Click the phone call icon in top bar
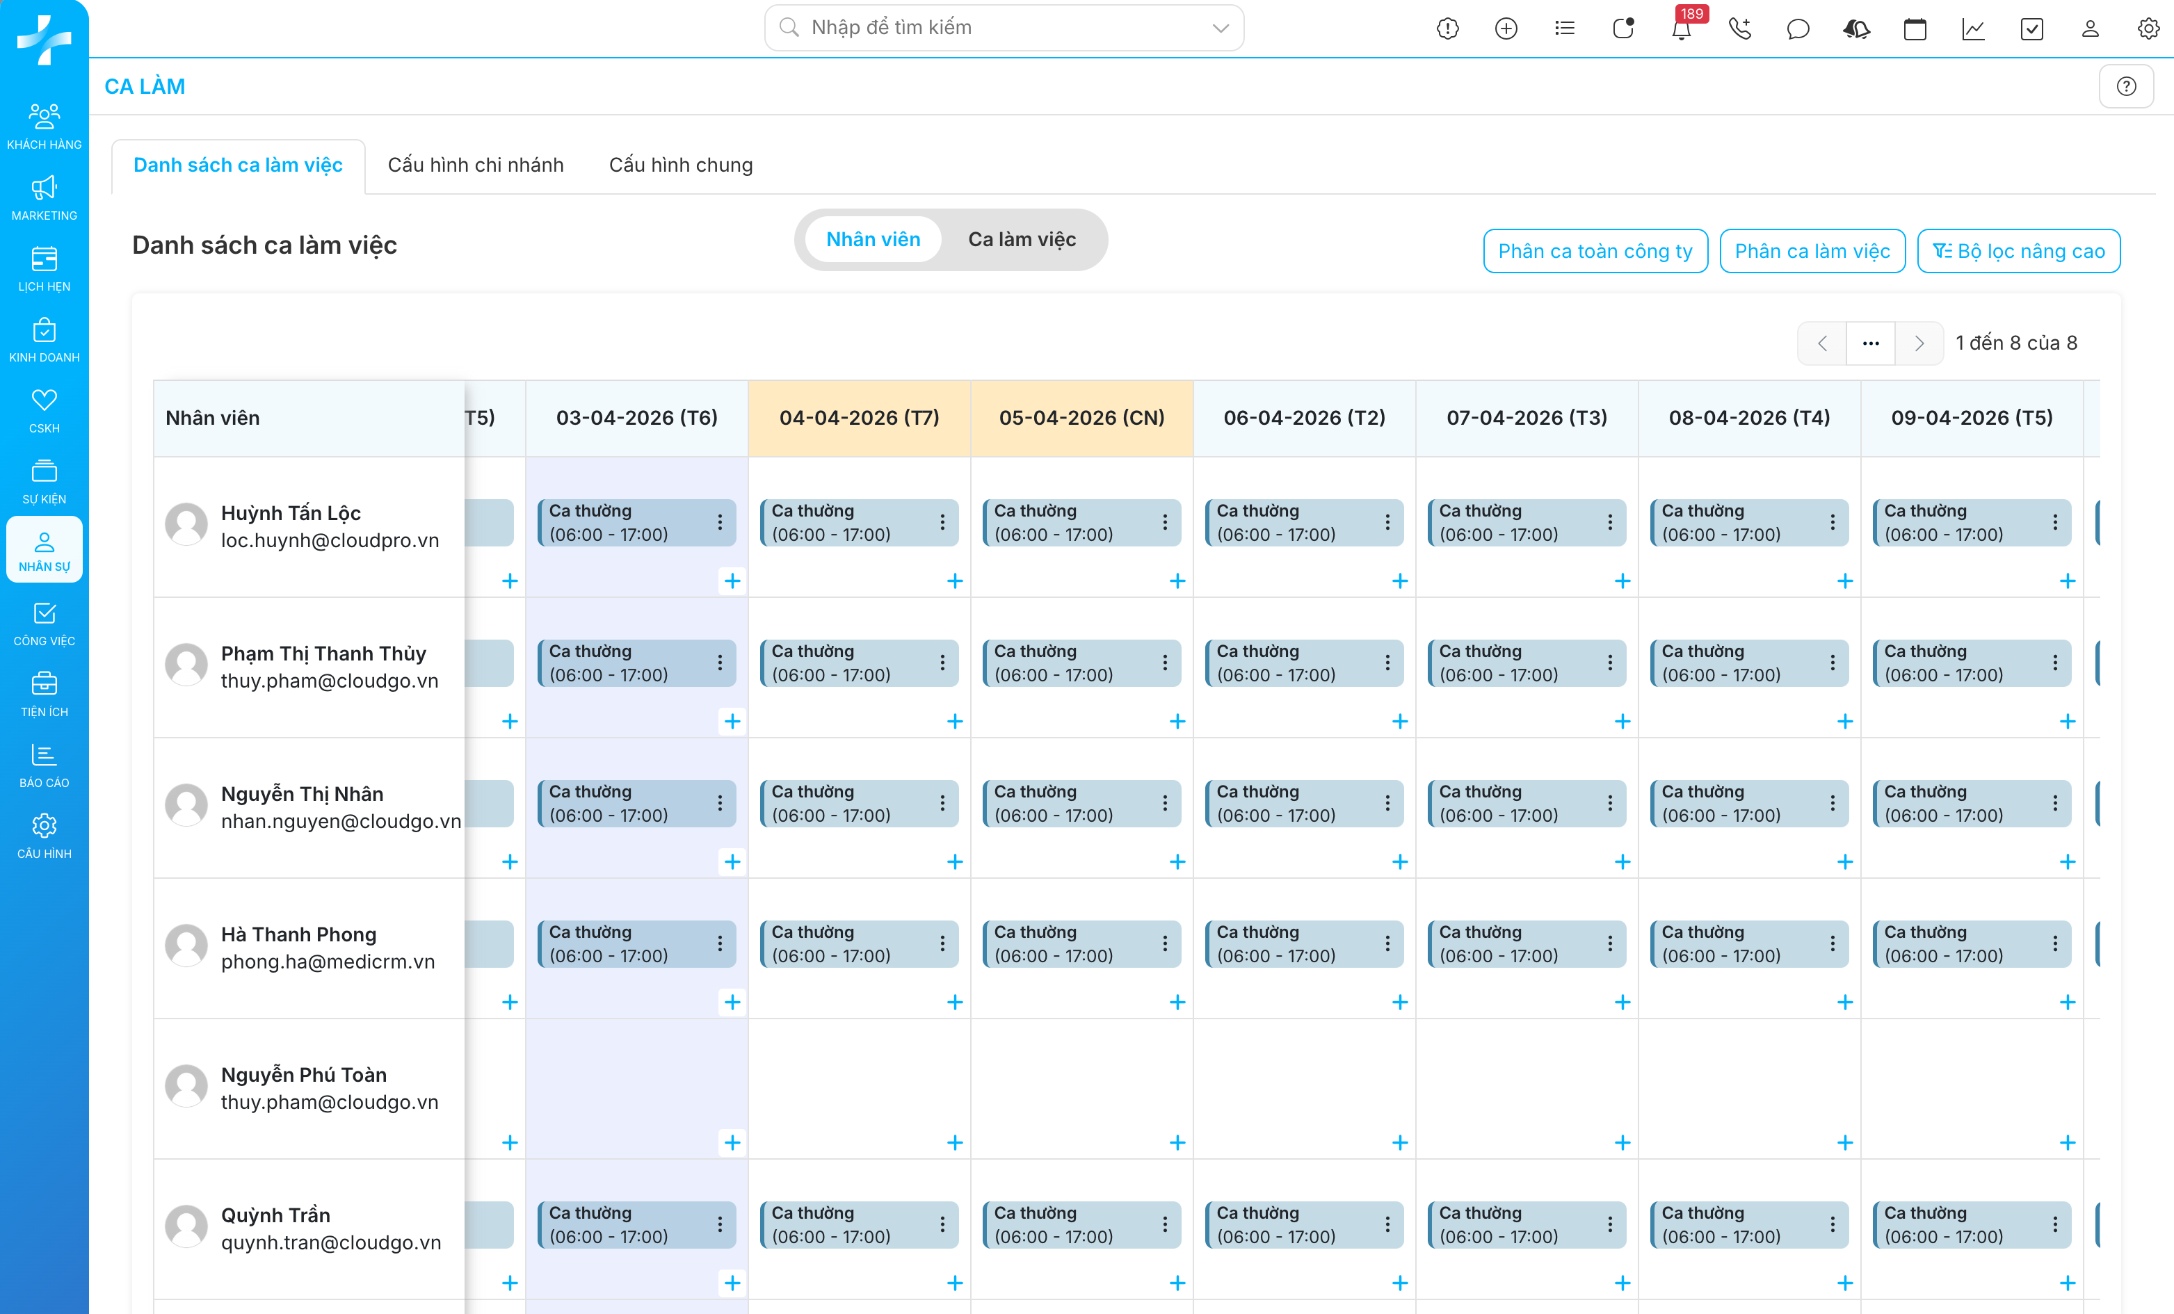 point(1739,29)
